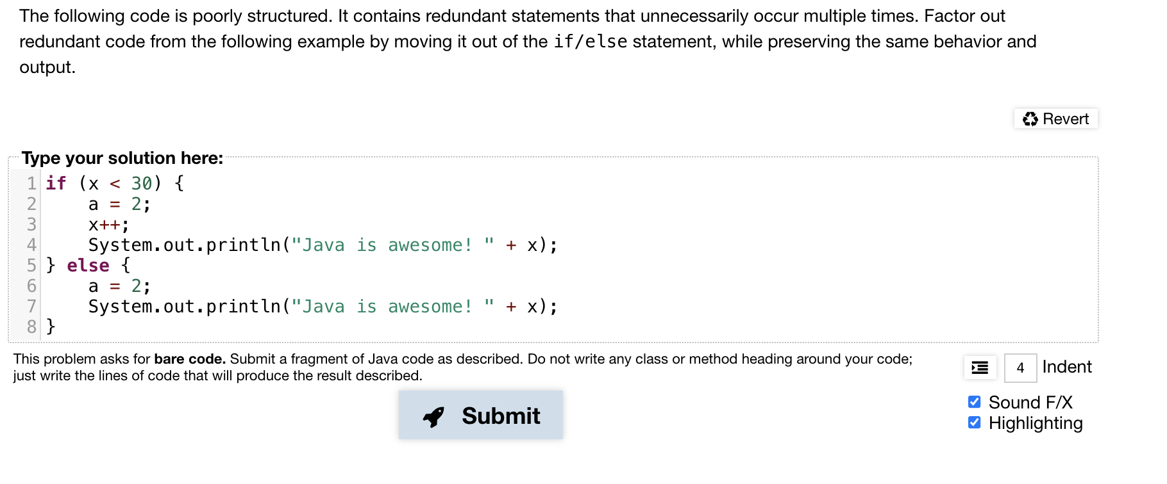Screen dimensions: 1167x484
Task: Click the closing brace on line 8
Action: pos(51,327)
